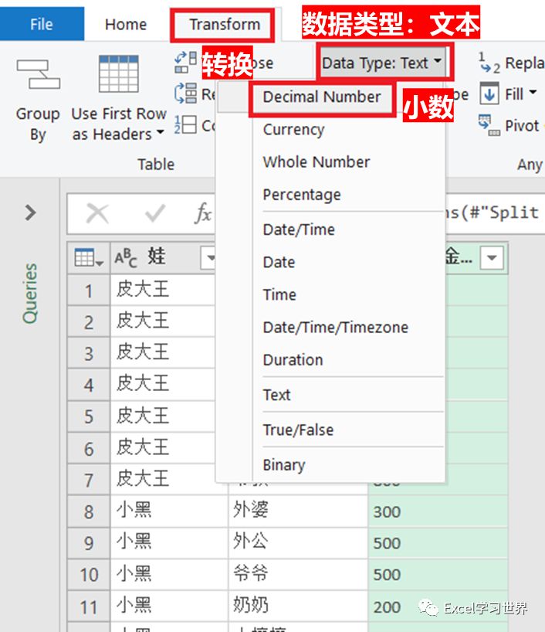Click 小黑 cell in row 8

169,511
